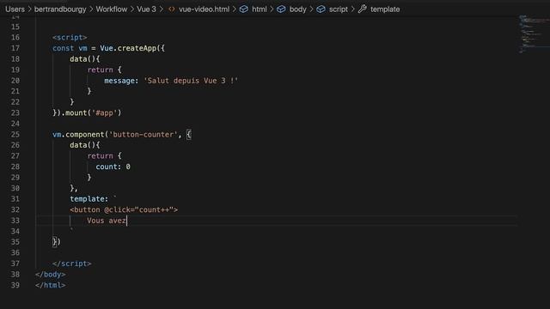Screen dimensions: 550x309
Task: Jump to the body breadcrumb symbol
Action: (298, 9)
